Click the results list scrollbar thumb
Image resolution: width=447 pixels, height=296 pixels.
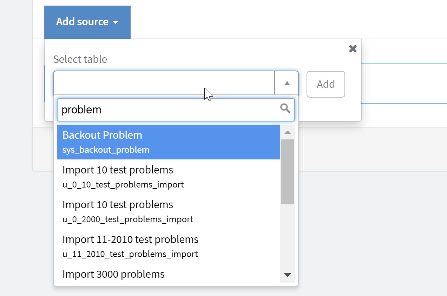[288, 171]
